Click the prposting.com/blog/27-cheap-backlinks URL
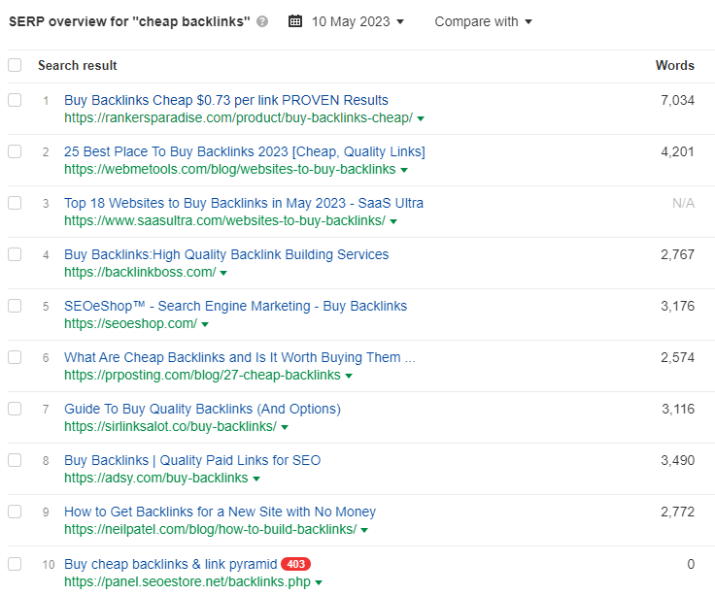The height and width of the screenshot is (595, 715). tap(202, 375)
